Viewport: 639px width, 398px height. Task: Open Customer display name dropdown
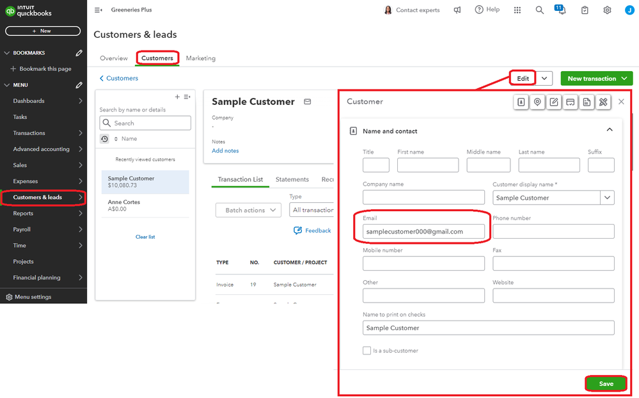(607, 198)
